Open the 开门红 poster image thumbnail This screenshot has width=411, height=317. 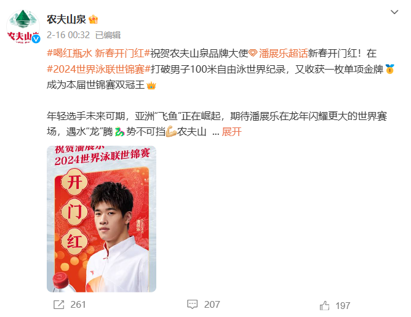point(102,219)
